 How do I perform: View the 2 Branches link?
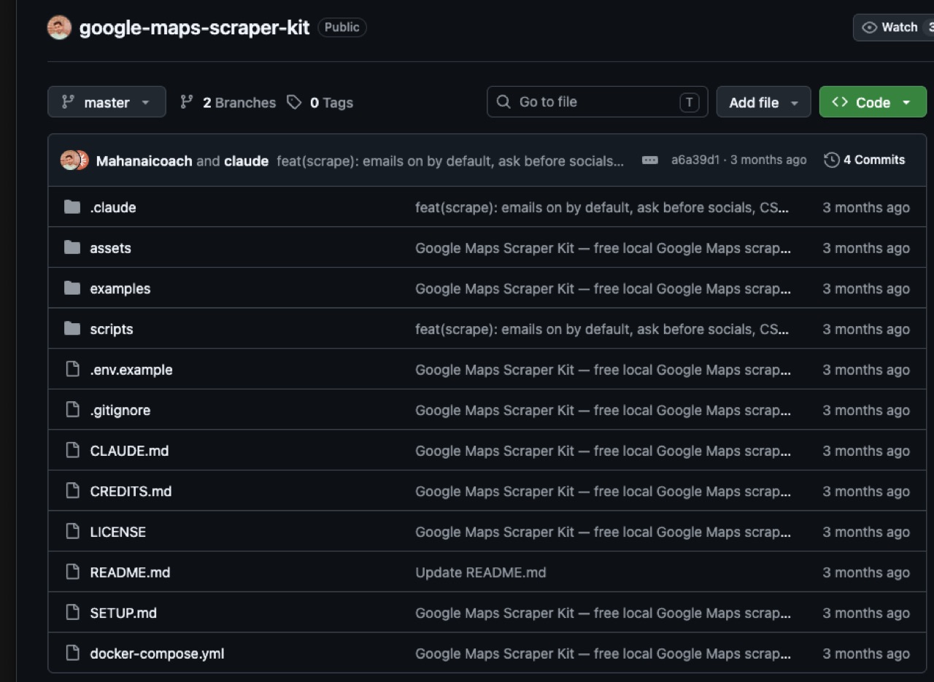[x=228, y=103]
